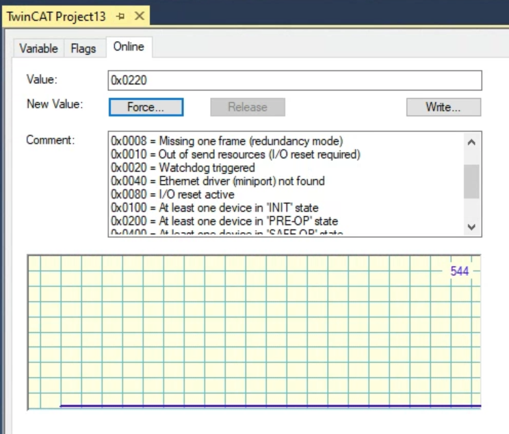
Task: Open the Force... dialog
Action: click(x=146, y=107)
